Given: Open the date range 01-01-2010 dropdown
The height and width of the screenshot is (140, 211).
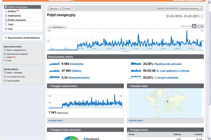Looking at the screenshot, I should click(x=185, y=16).
